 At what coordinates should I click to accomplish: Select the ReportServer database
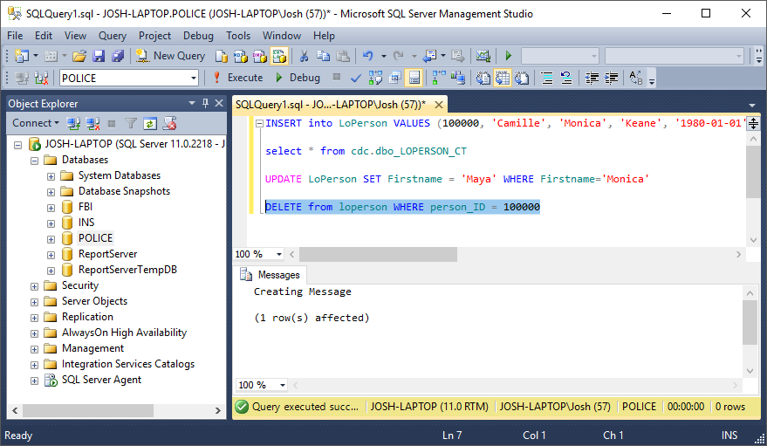[107, 254]
